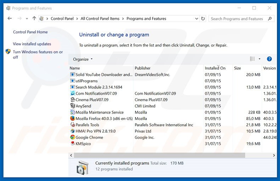Open View installed updates link
280x181 pixels.
[32, 44]
